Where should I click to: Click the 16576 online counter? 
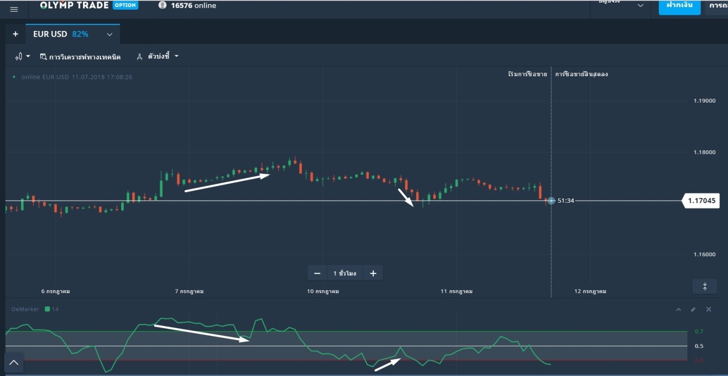pyautogui.click(x=193, y=6)
